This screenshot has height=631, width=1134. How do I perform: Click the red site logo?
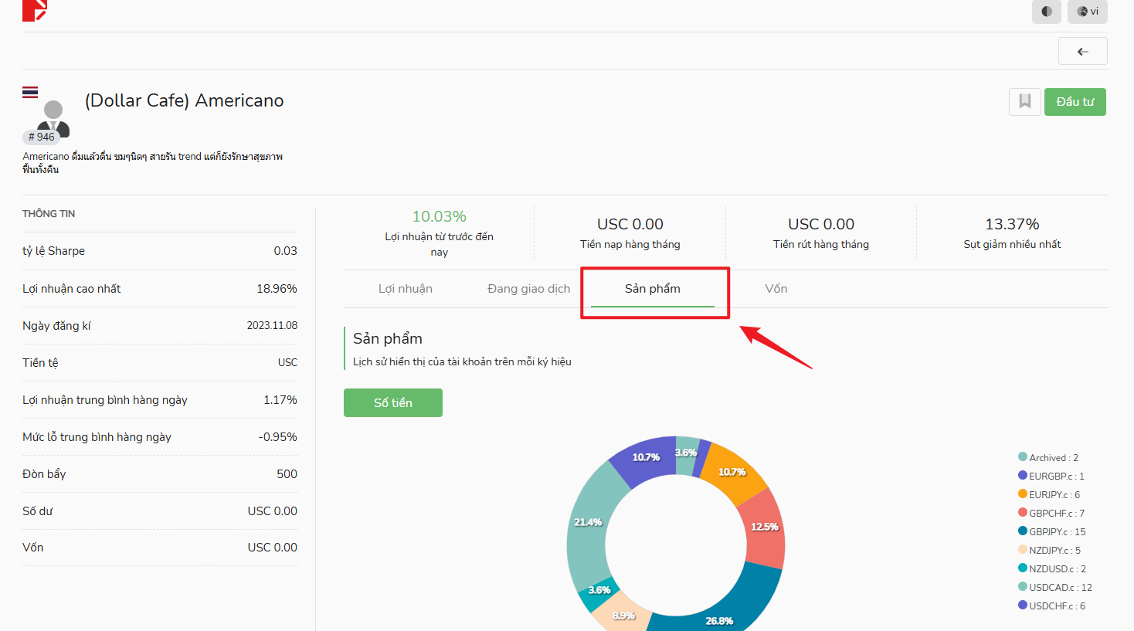click(x=35, y=9)
